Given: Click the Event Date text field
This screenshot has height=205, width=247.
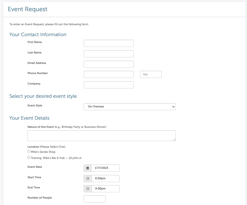Looking at the screenshot, I should [106, 168].
